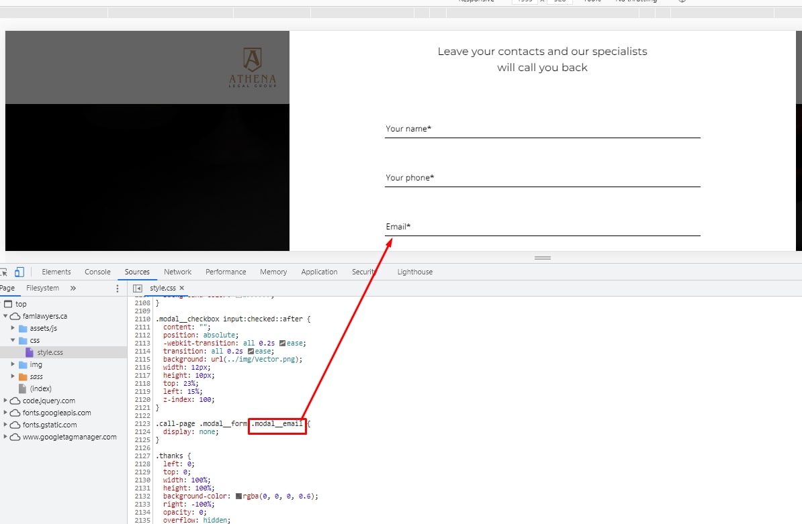Expand the www.googletagmanager.com domain
Image resolution: width=802 pixels, height=524 pixels.
pos(5,437)
